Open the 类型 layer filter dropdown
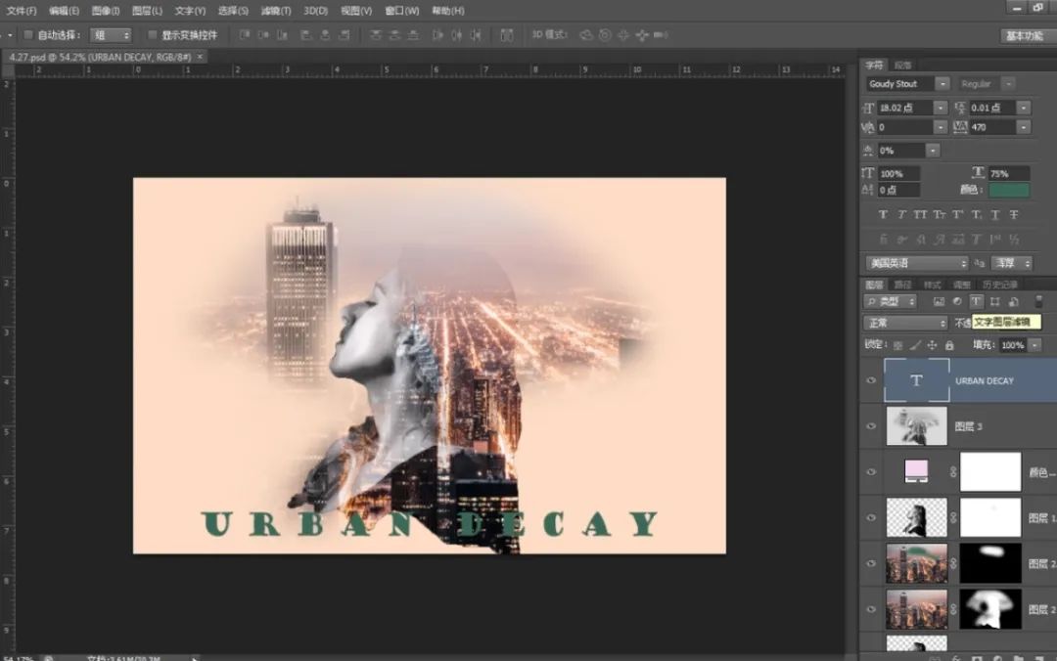The width and height of the screenshot is (1057, 661). 890,302
